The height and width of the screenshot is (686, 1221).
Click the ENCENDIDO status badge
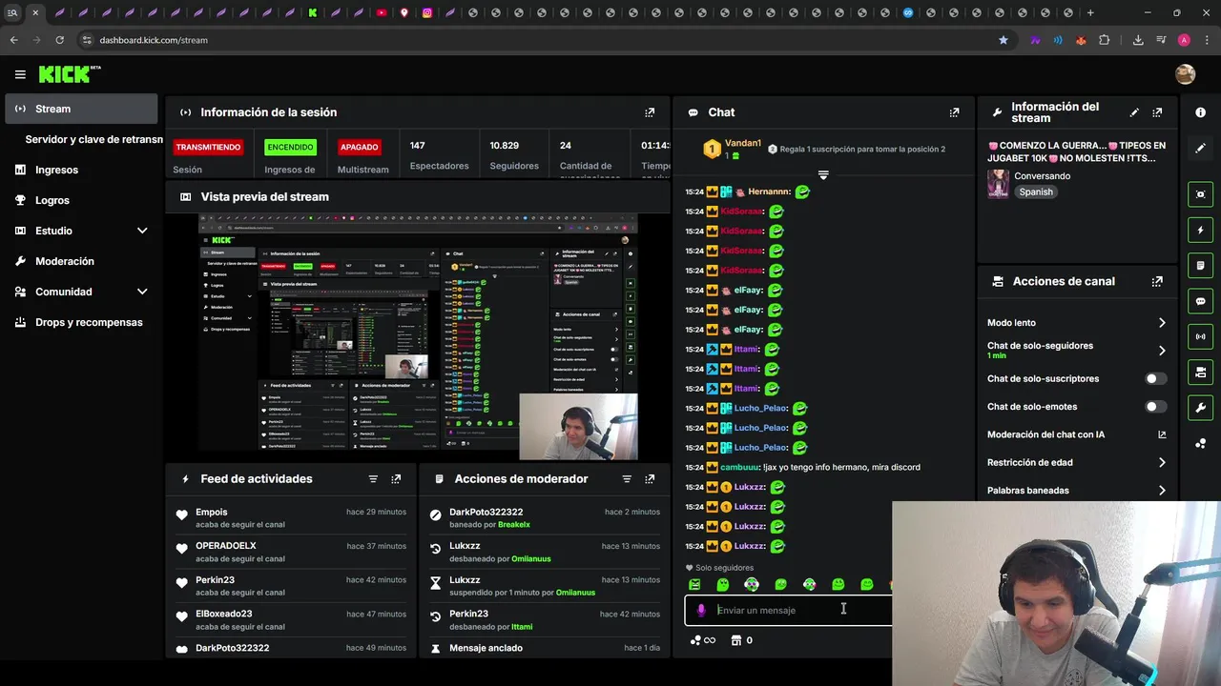coord(290,147)
